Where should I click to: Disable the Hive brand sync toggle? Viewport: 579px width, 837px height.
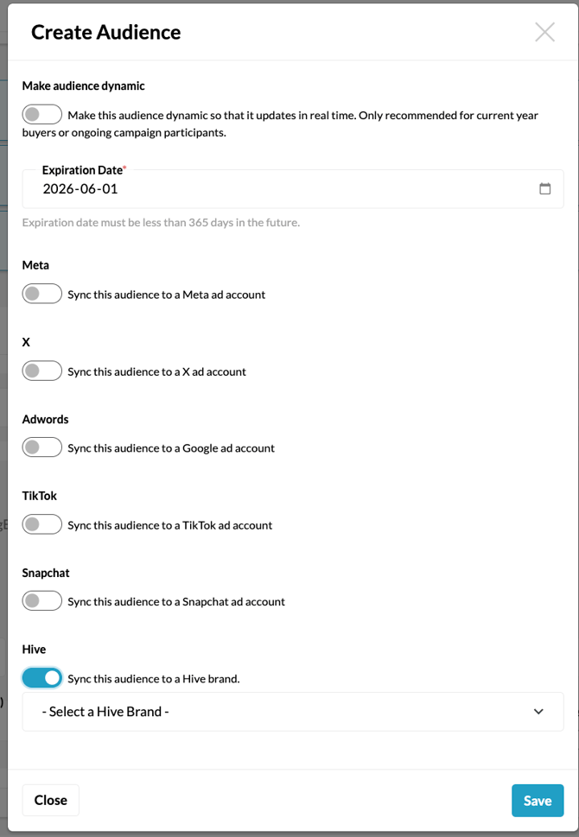point(41,677)
